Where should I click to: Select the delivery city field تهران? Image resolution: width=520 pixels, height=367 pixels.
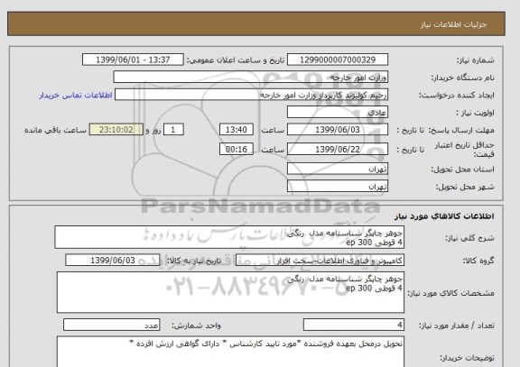[338, 186]
